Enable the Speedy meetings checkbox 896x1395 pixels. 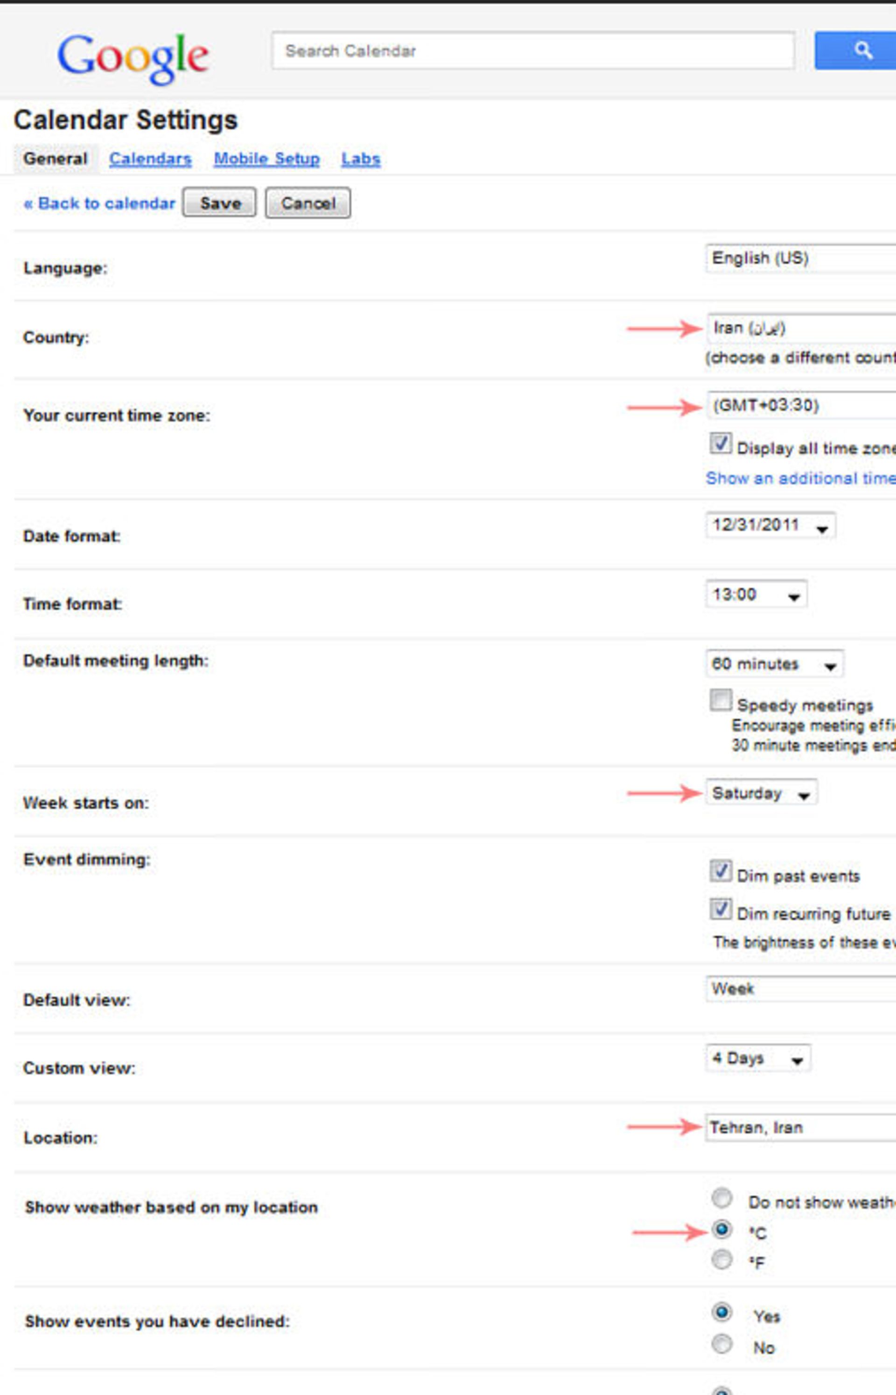pyautogui.click(x=720, y=700)
